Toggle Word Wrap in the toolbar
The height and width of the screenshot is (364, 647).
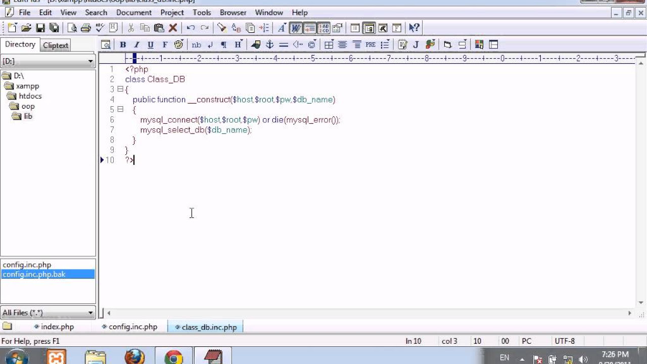point(296,28)
